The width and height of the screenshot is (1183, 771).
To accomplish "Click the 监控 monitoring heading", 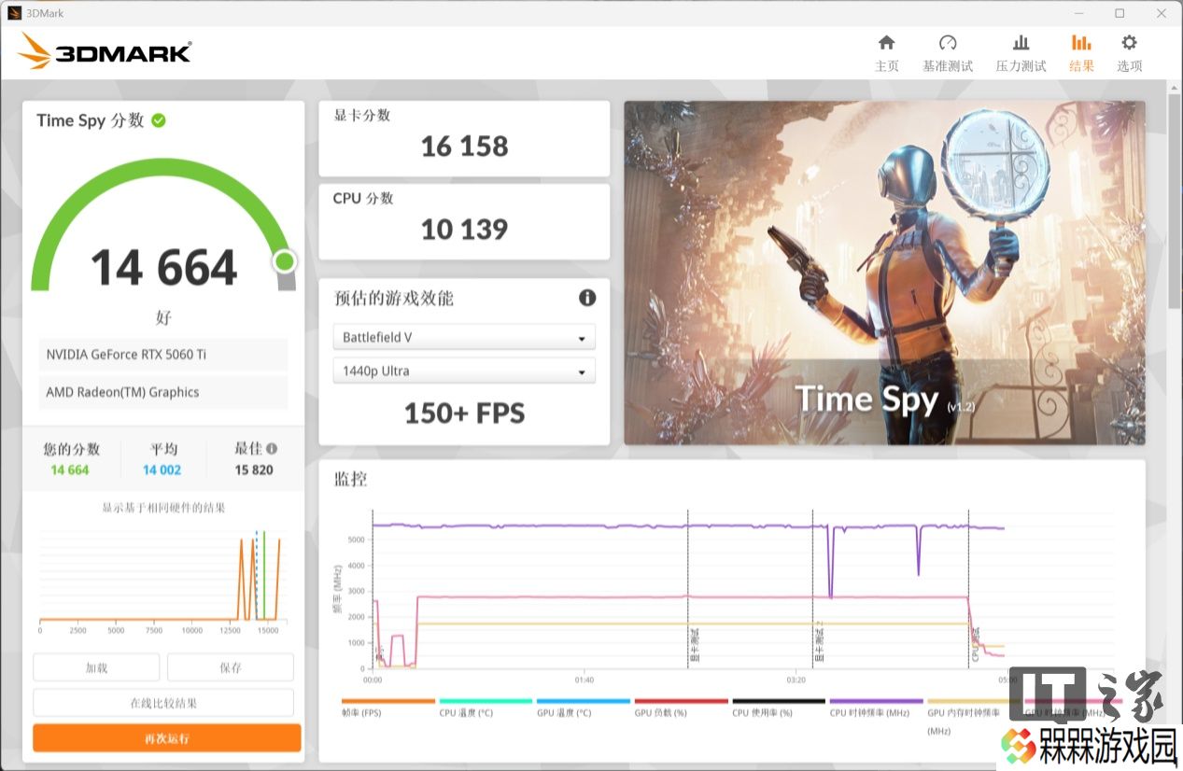I will pyautogui.click(x=351, y=479).
